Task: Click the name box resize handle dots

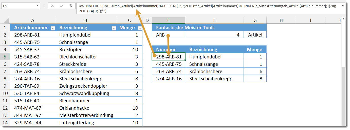Action: coord(44,6)
